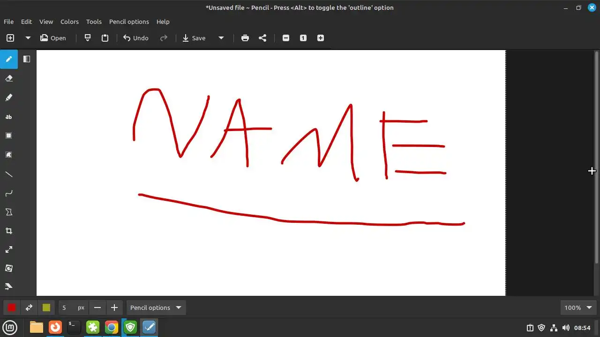This screenshot has height=337, width=600.
Task: Open the 100% zoom level dropdown
Action: [x=578, y=308]
